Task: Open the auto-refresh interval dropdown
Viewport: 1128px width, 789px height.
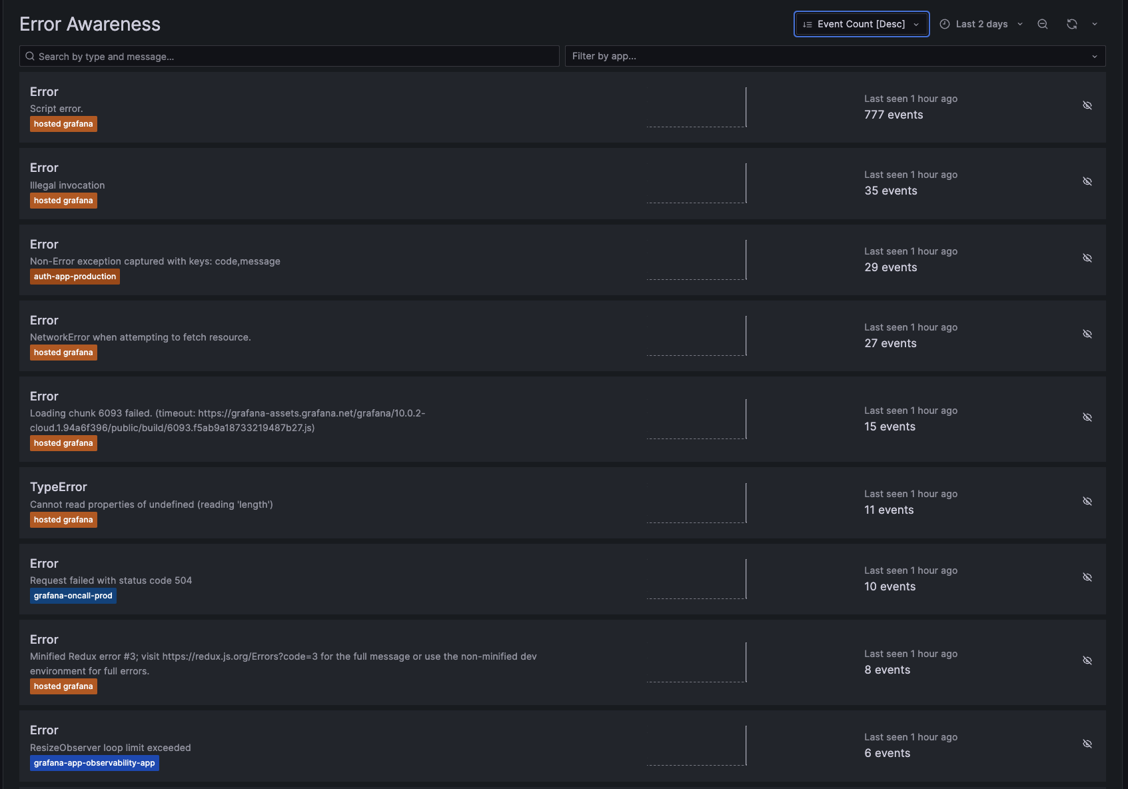Action: point(1093,23)
